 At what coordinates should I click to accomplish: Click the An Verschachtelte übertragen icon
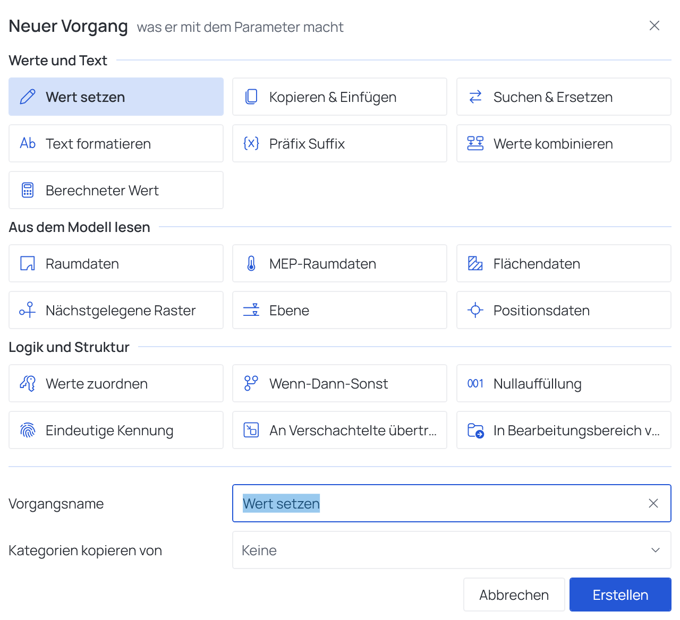click(251, 430)
